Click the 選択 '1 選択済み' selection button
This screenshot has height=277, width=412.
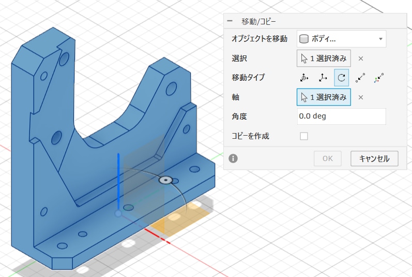coord(324,58)
